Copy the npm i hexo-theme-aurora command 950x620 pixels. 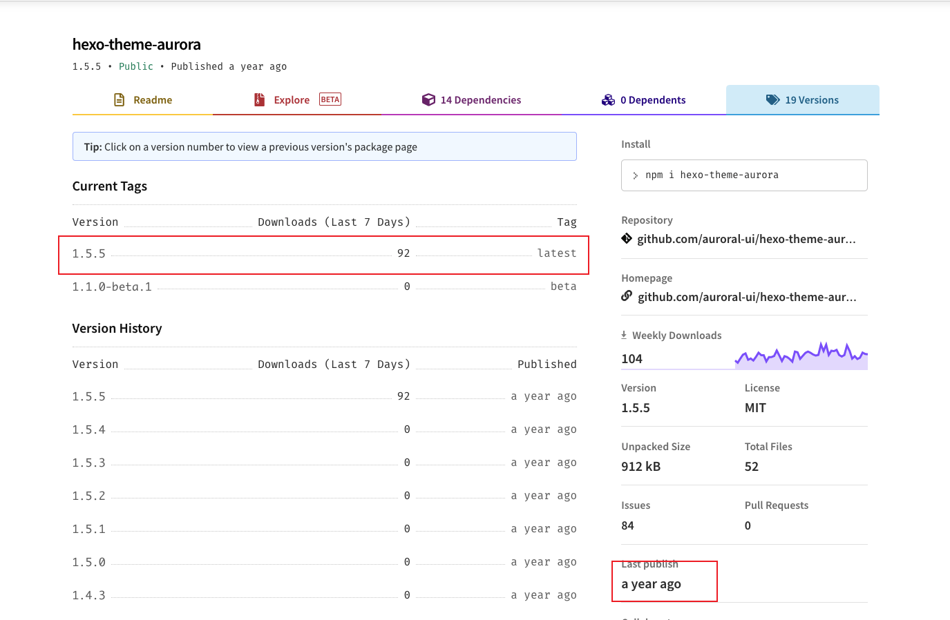[744, 175]
